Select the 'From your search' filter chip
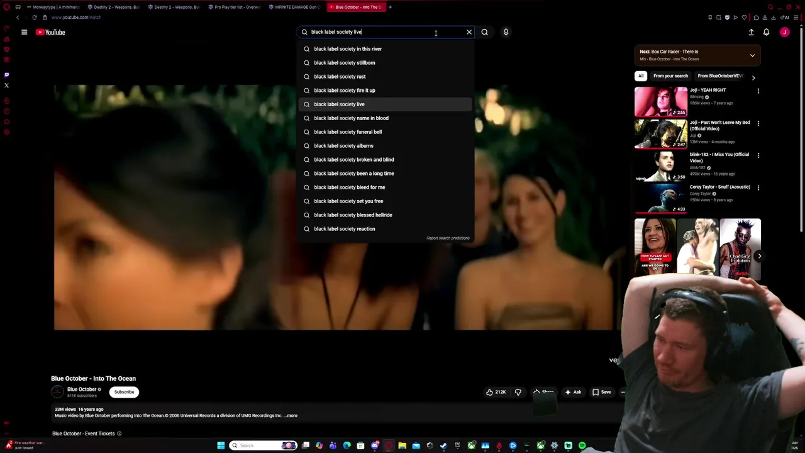This screenshot has width=805, height=453. [x=670, y=76]
